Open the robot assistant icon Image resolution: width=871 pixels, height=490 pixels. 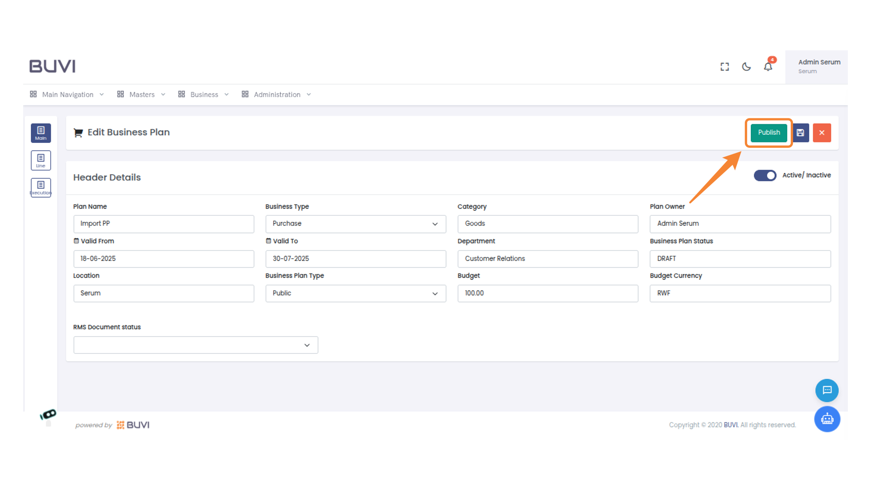tap(827, 419)
